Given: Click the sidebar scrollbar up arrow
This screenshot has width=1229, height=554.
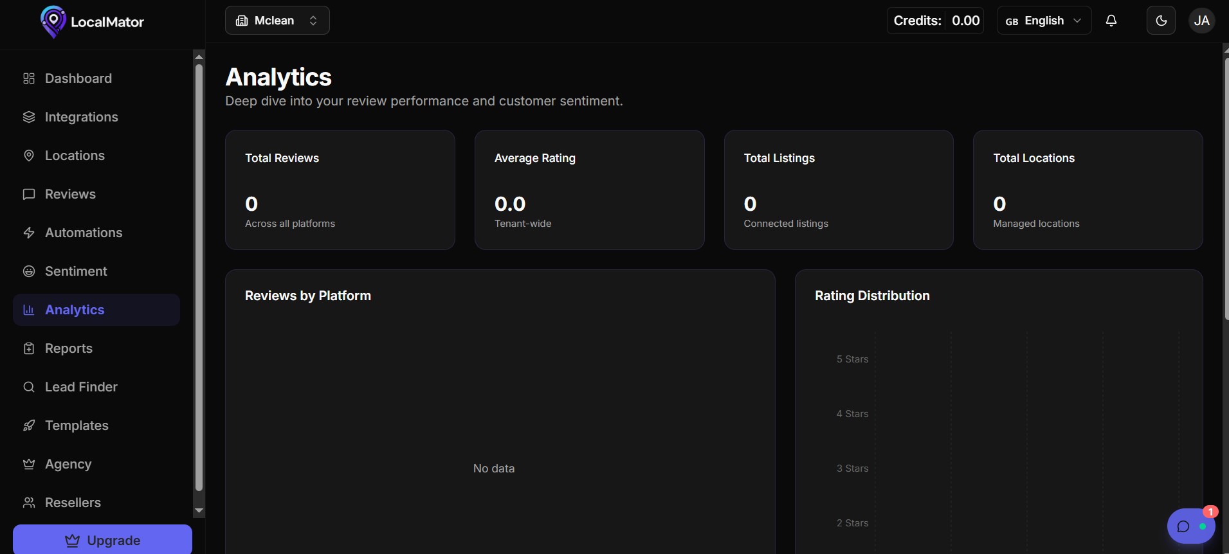Looking at the screenshot, I should point(199,57).
